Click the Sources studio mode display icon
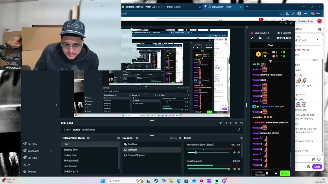The height and width of the screenshot is (184, 328). [x=171, y=138]
